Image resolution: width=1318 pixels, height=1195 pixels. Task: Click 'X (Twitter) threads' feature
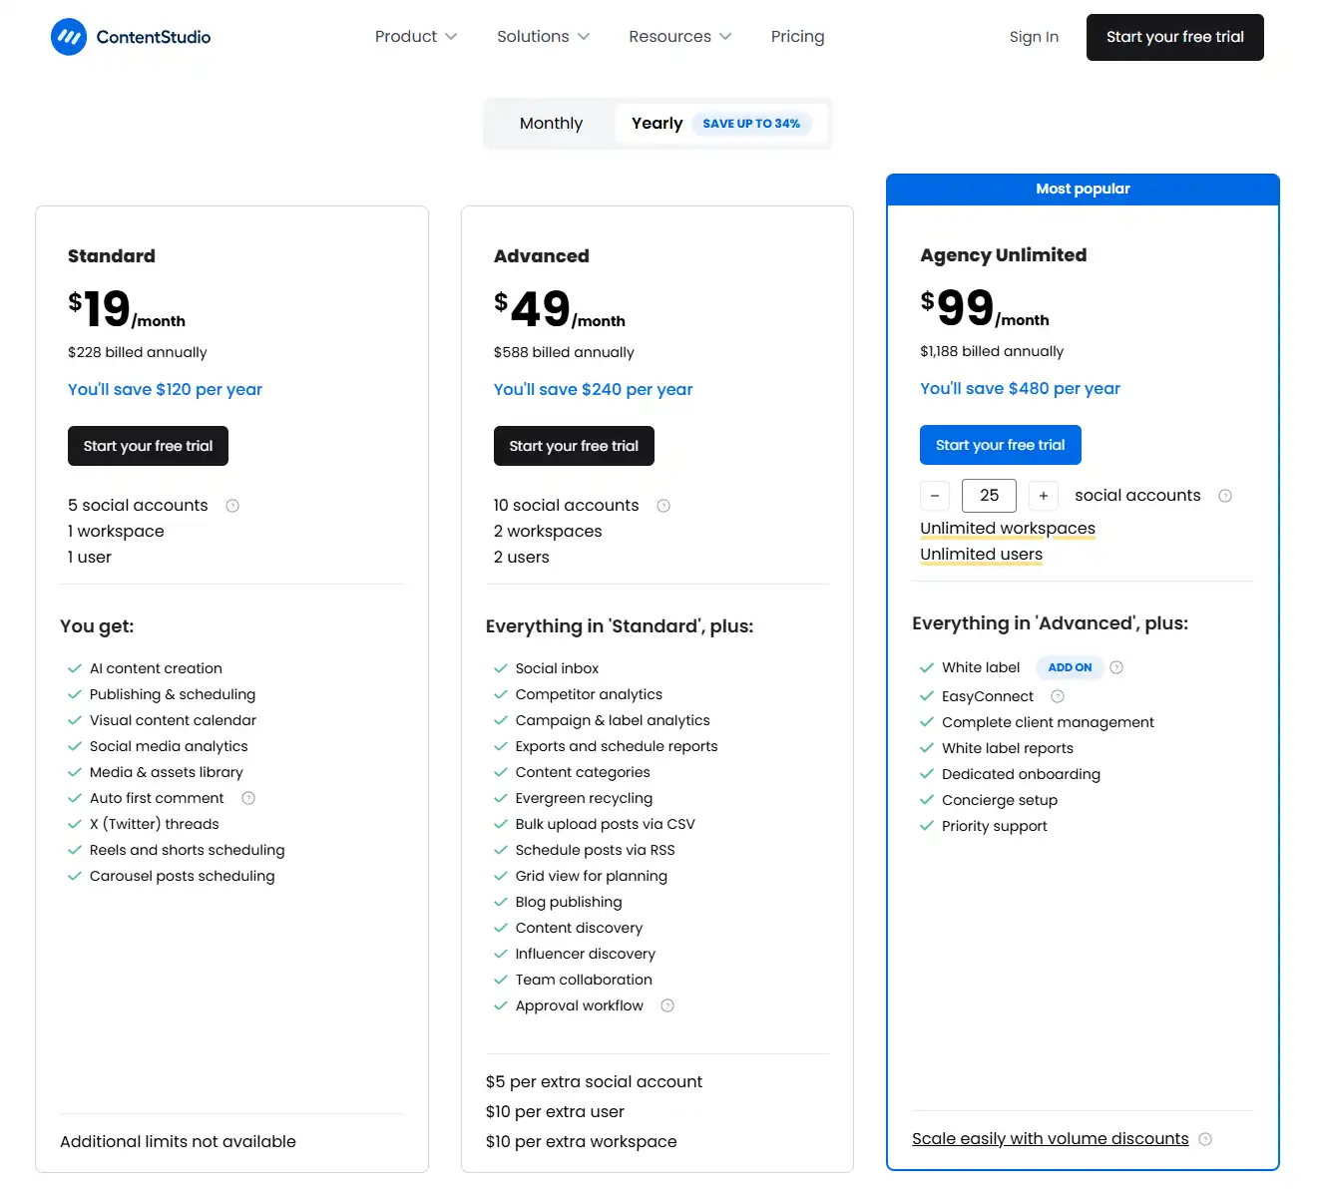[154, 824]
